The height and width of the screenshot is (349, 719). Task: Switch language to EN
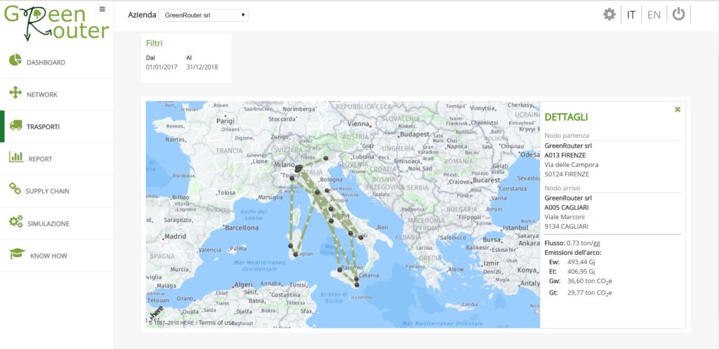[654, 15]
